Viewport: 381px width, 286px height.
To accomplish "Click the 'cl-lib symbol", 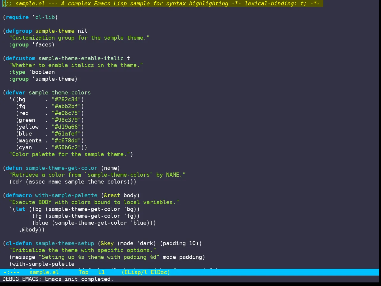I will click(x=43, y=17).
